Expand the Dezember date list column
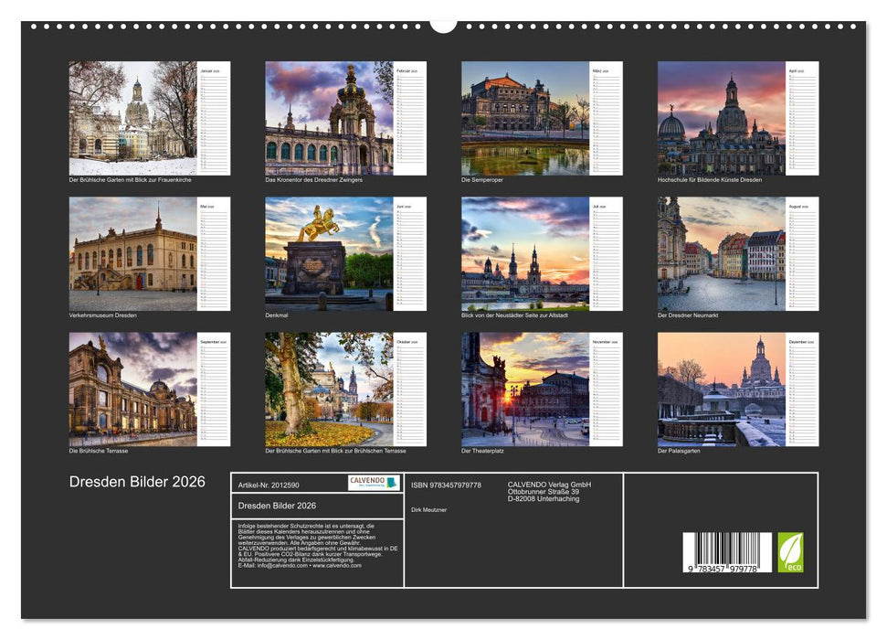Viewport: 887px width, 640px height. click(x=804, y=391)
